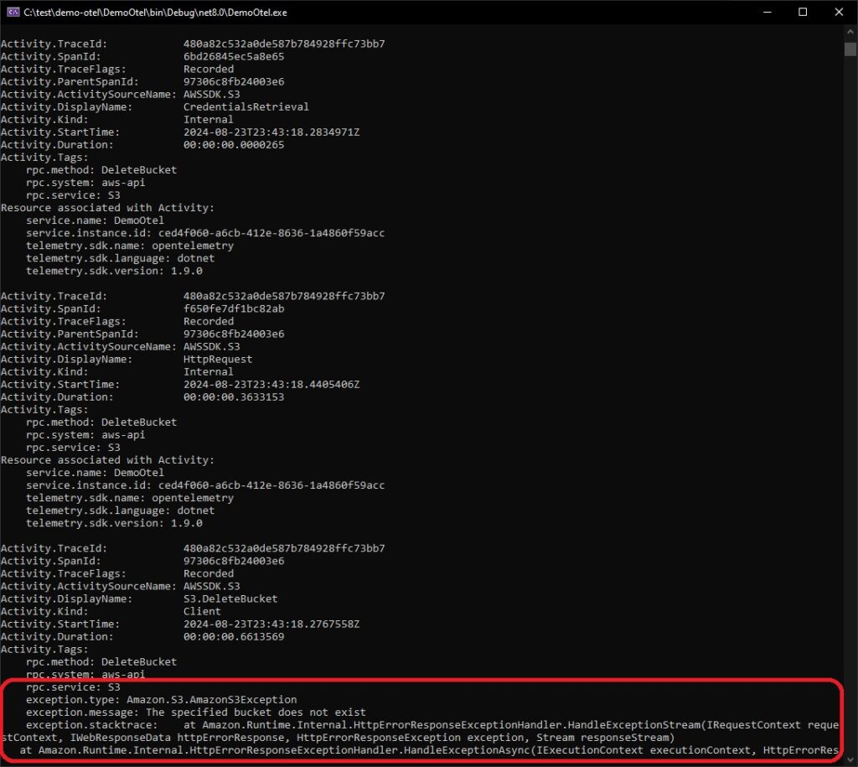Click Duration value 00:00:00.6613569

click(x=234, y=637)
